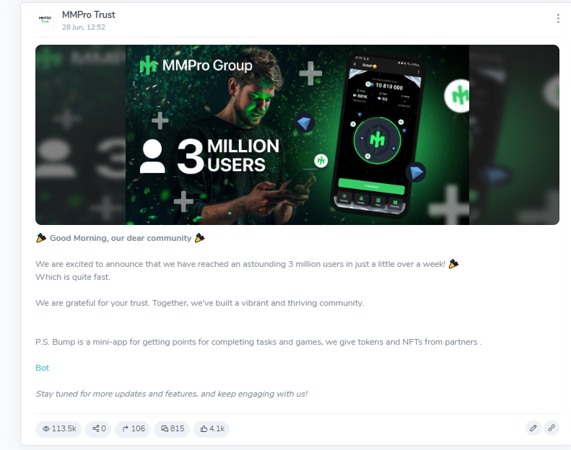Open the MMPro Trust channel name
This screenshot has height=450, width=571.
coord(89,14)
